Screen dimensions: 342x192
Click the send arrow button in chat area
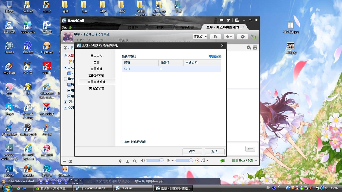(x=250, y=148)
